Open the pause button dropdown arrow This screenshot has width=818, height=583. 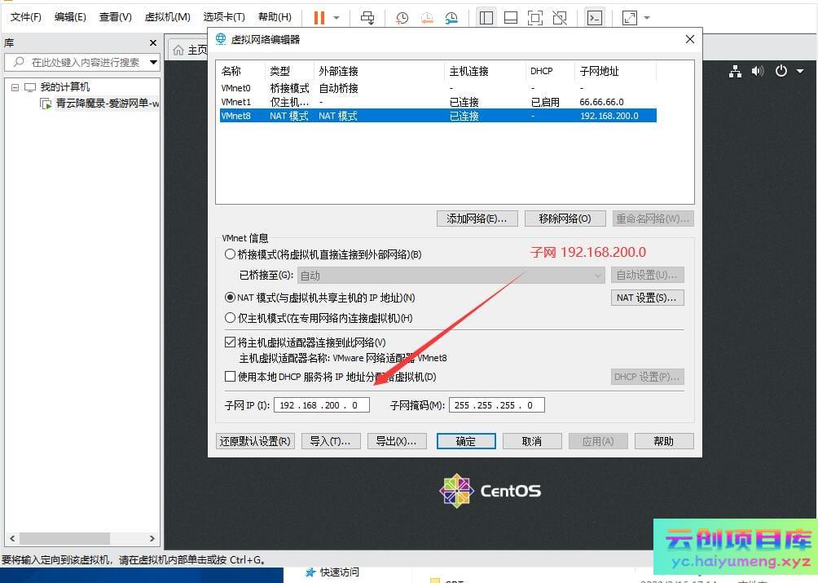pyautogui.click(x=336, y=17)
